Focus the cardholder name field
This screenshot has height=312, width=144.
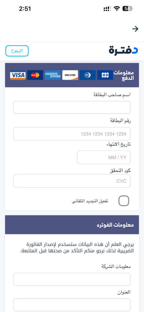[x=72, y=108]
